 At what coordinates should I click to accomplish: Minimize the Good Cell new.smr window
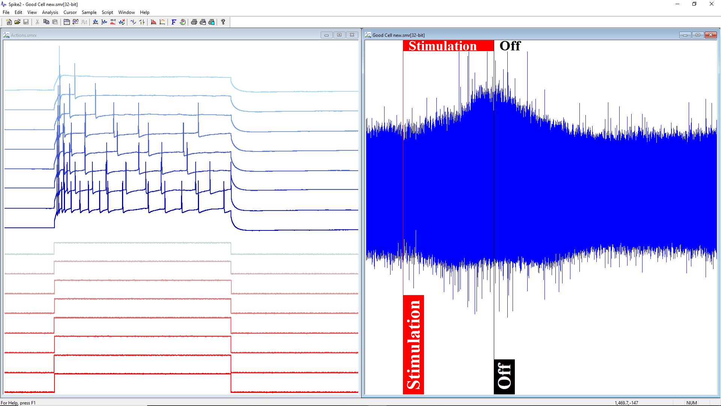coord(685,35)
